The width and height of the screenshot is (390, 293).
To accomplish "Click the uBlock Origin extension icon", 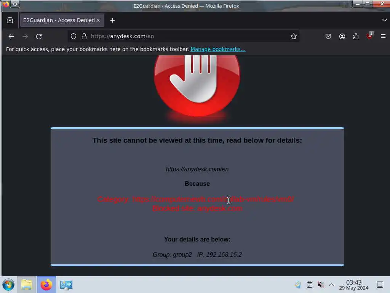I will (369, 36).
